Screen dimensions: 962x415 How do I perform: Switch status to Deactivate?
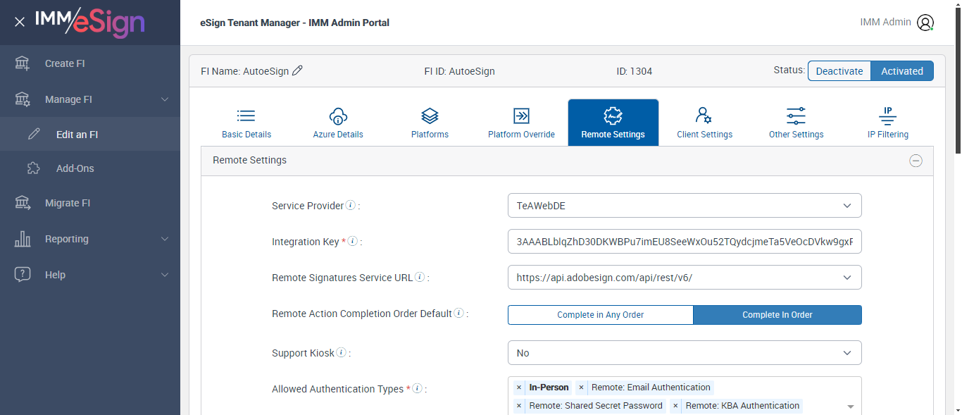(839, 71)
